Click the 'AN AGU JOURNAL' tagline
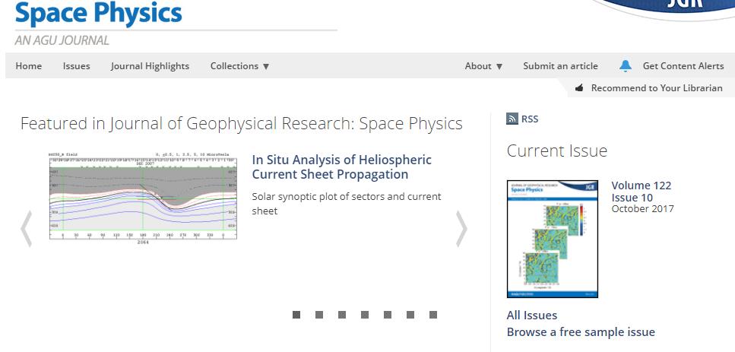This screenshot has width=735, height=352. pos(62,41)
